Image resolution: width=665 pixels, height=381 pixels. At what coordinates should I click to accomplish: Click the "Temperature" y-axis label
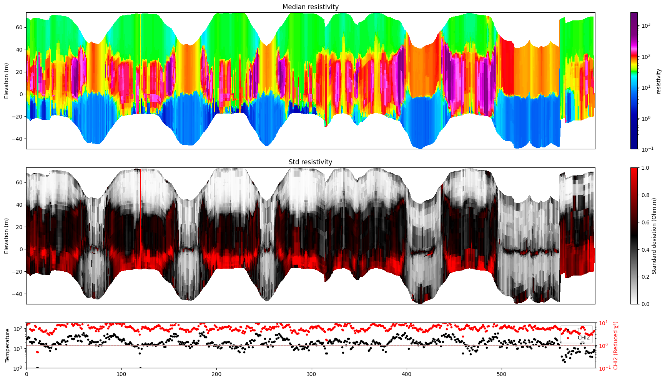pos(7,345)
